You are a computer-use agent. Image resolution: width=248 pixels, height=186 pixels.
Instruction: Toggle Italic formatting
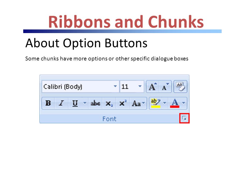61,103
